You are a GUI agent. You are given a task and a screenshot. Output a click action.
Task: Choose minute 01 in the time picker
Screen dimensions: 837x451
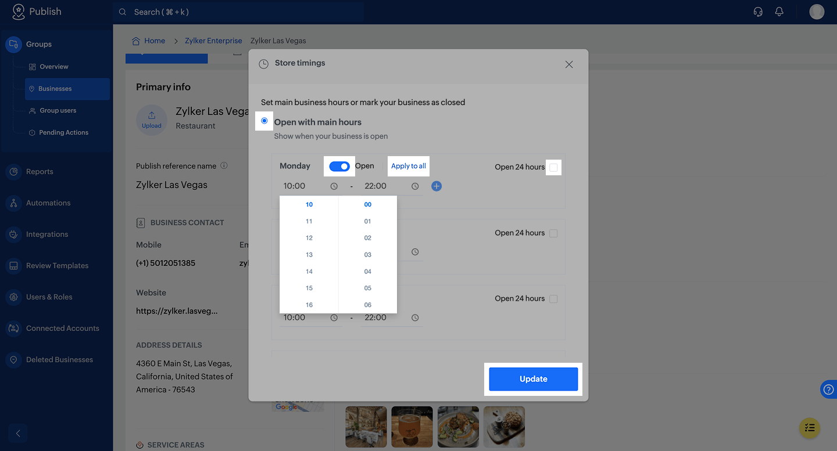pos(368,221)
